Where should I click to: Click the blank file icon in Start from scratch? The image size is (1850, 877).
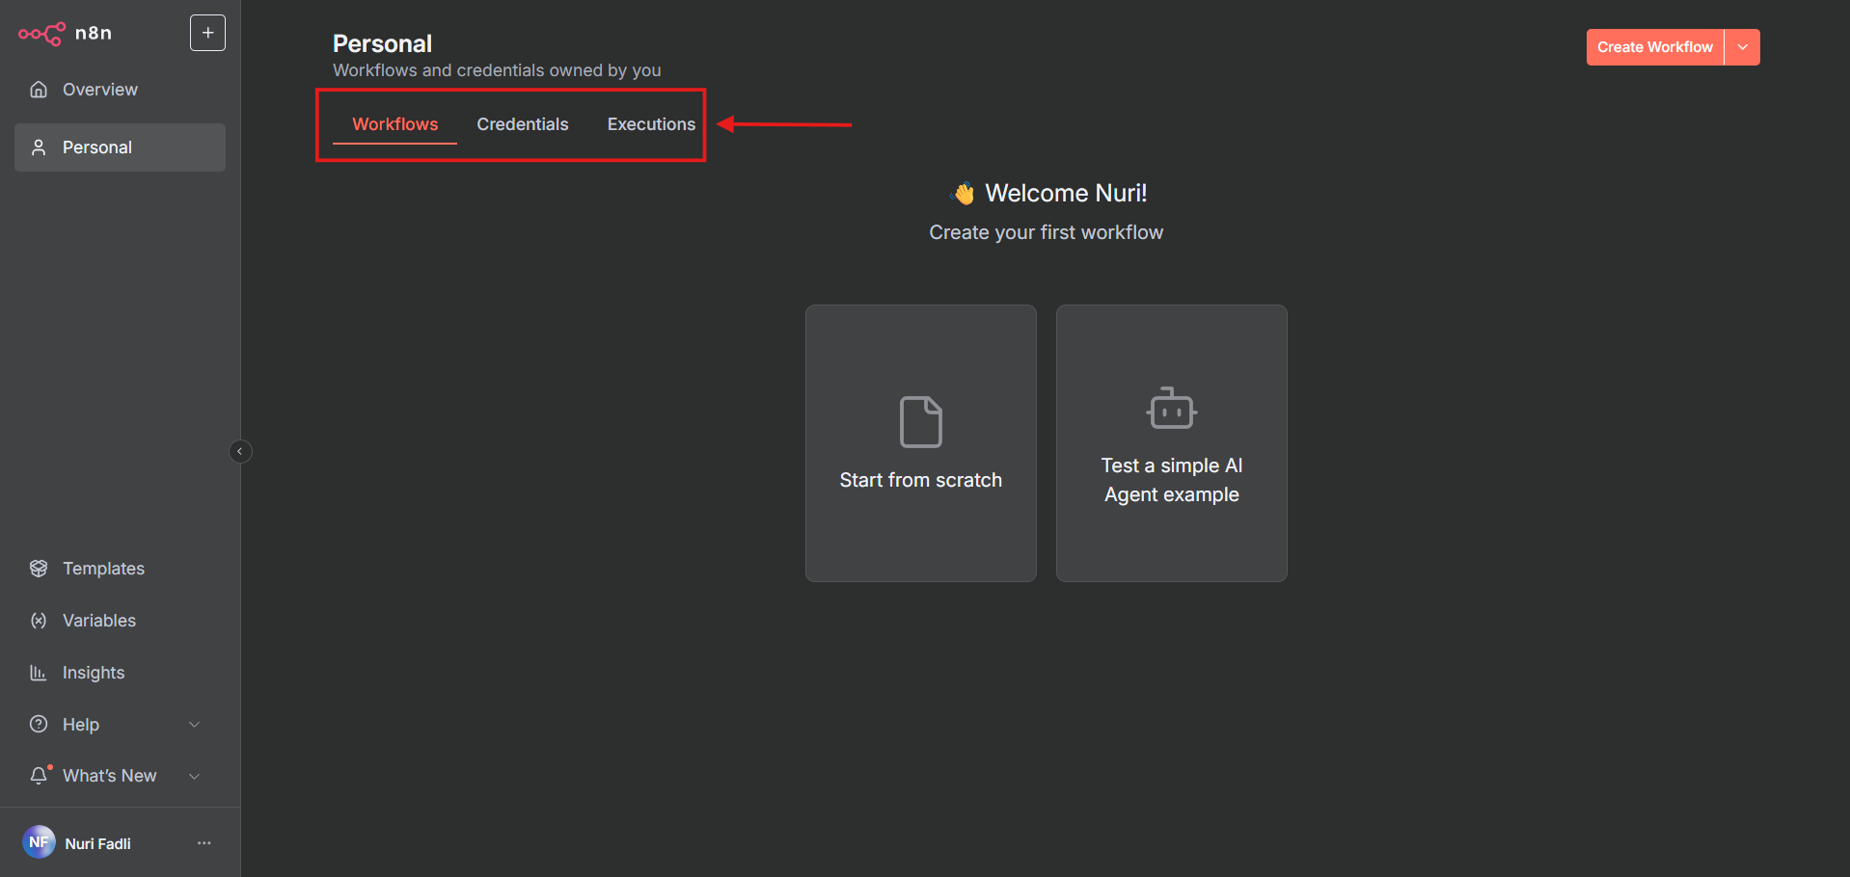921,422
